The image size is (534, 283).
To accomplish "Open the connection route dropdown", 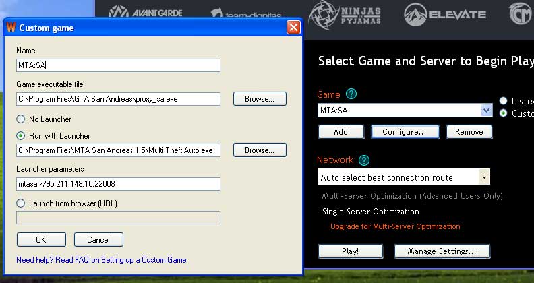I will pyautogui.click(x=483, y=177).
